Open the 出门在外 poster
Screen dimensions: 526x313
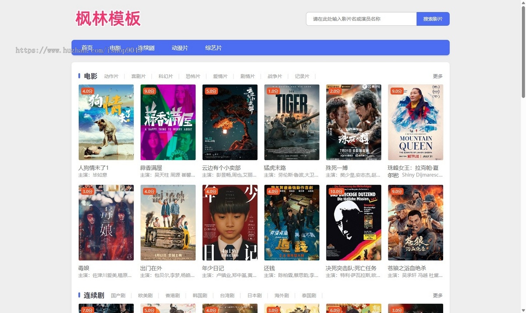[168, 222]
